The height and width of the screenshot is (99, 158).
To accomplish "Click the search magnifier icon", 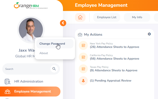I will pos(54,69).
